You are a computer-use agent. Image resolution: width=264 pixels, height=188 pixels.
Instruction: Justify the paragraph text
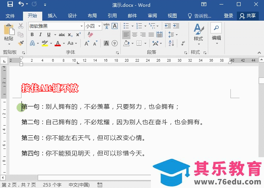[x=151, y=35]
